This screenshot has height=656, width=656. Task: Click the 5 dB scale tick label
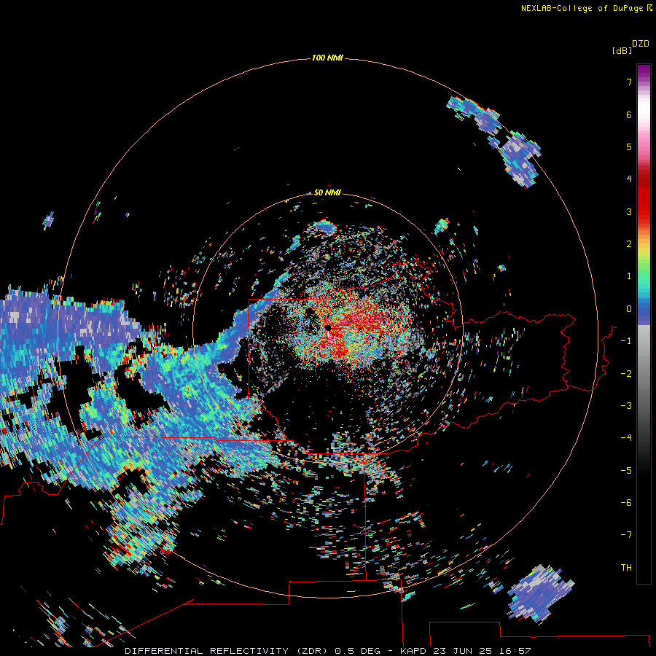coord(629,147)
